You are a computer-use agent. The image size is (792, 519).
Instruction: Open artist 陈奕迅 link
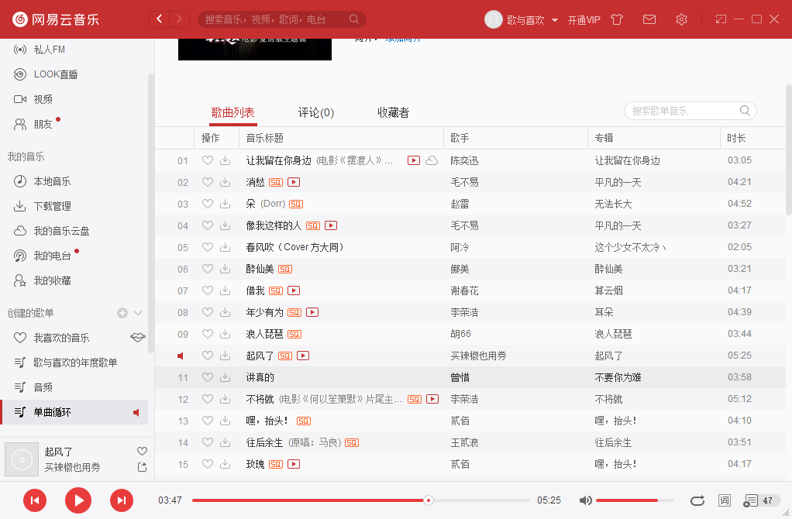(x=464, y=160)
